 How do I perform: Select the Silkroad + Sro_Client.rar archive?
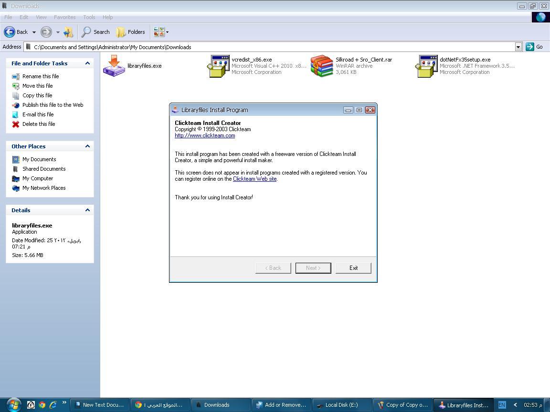(x=321, y=66)
